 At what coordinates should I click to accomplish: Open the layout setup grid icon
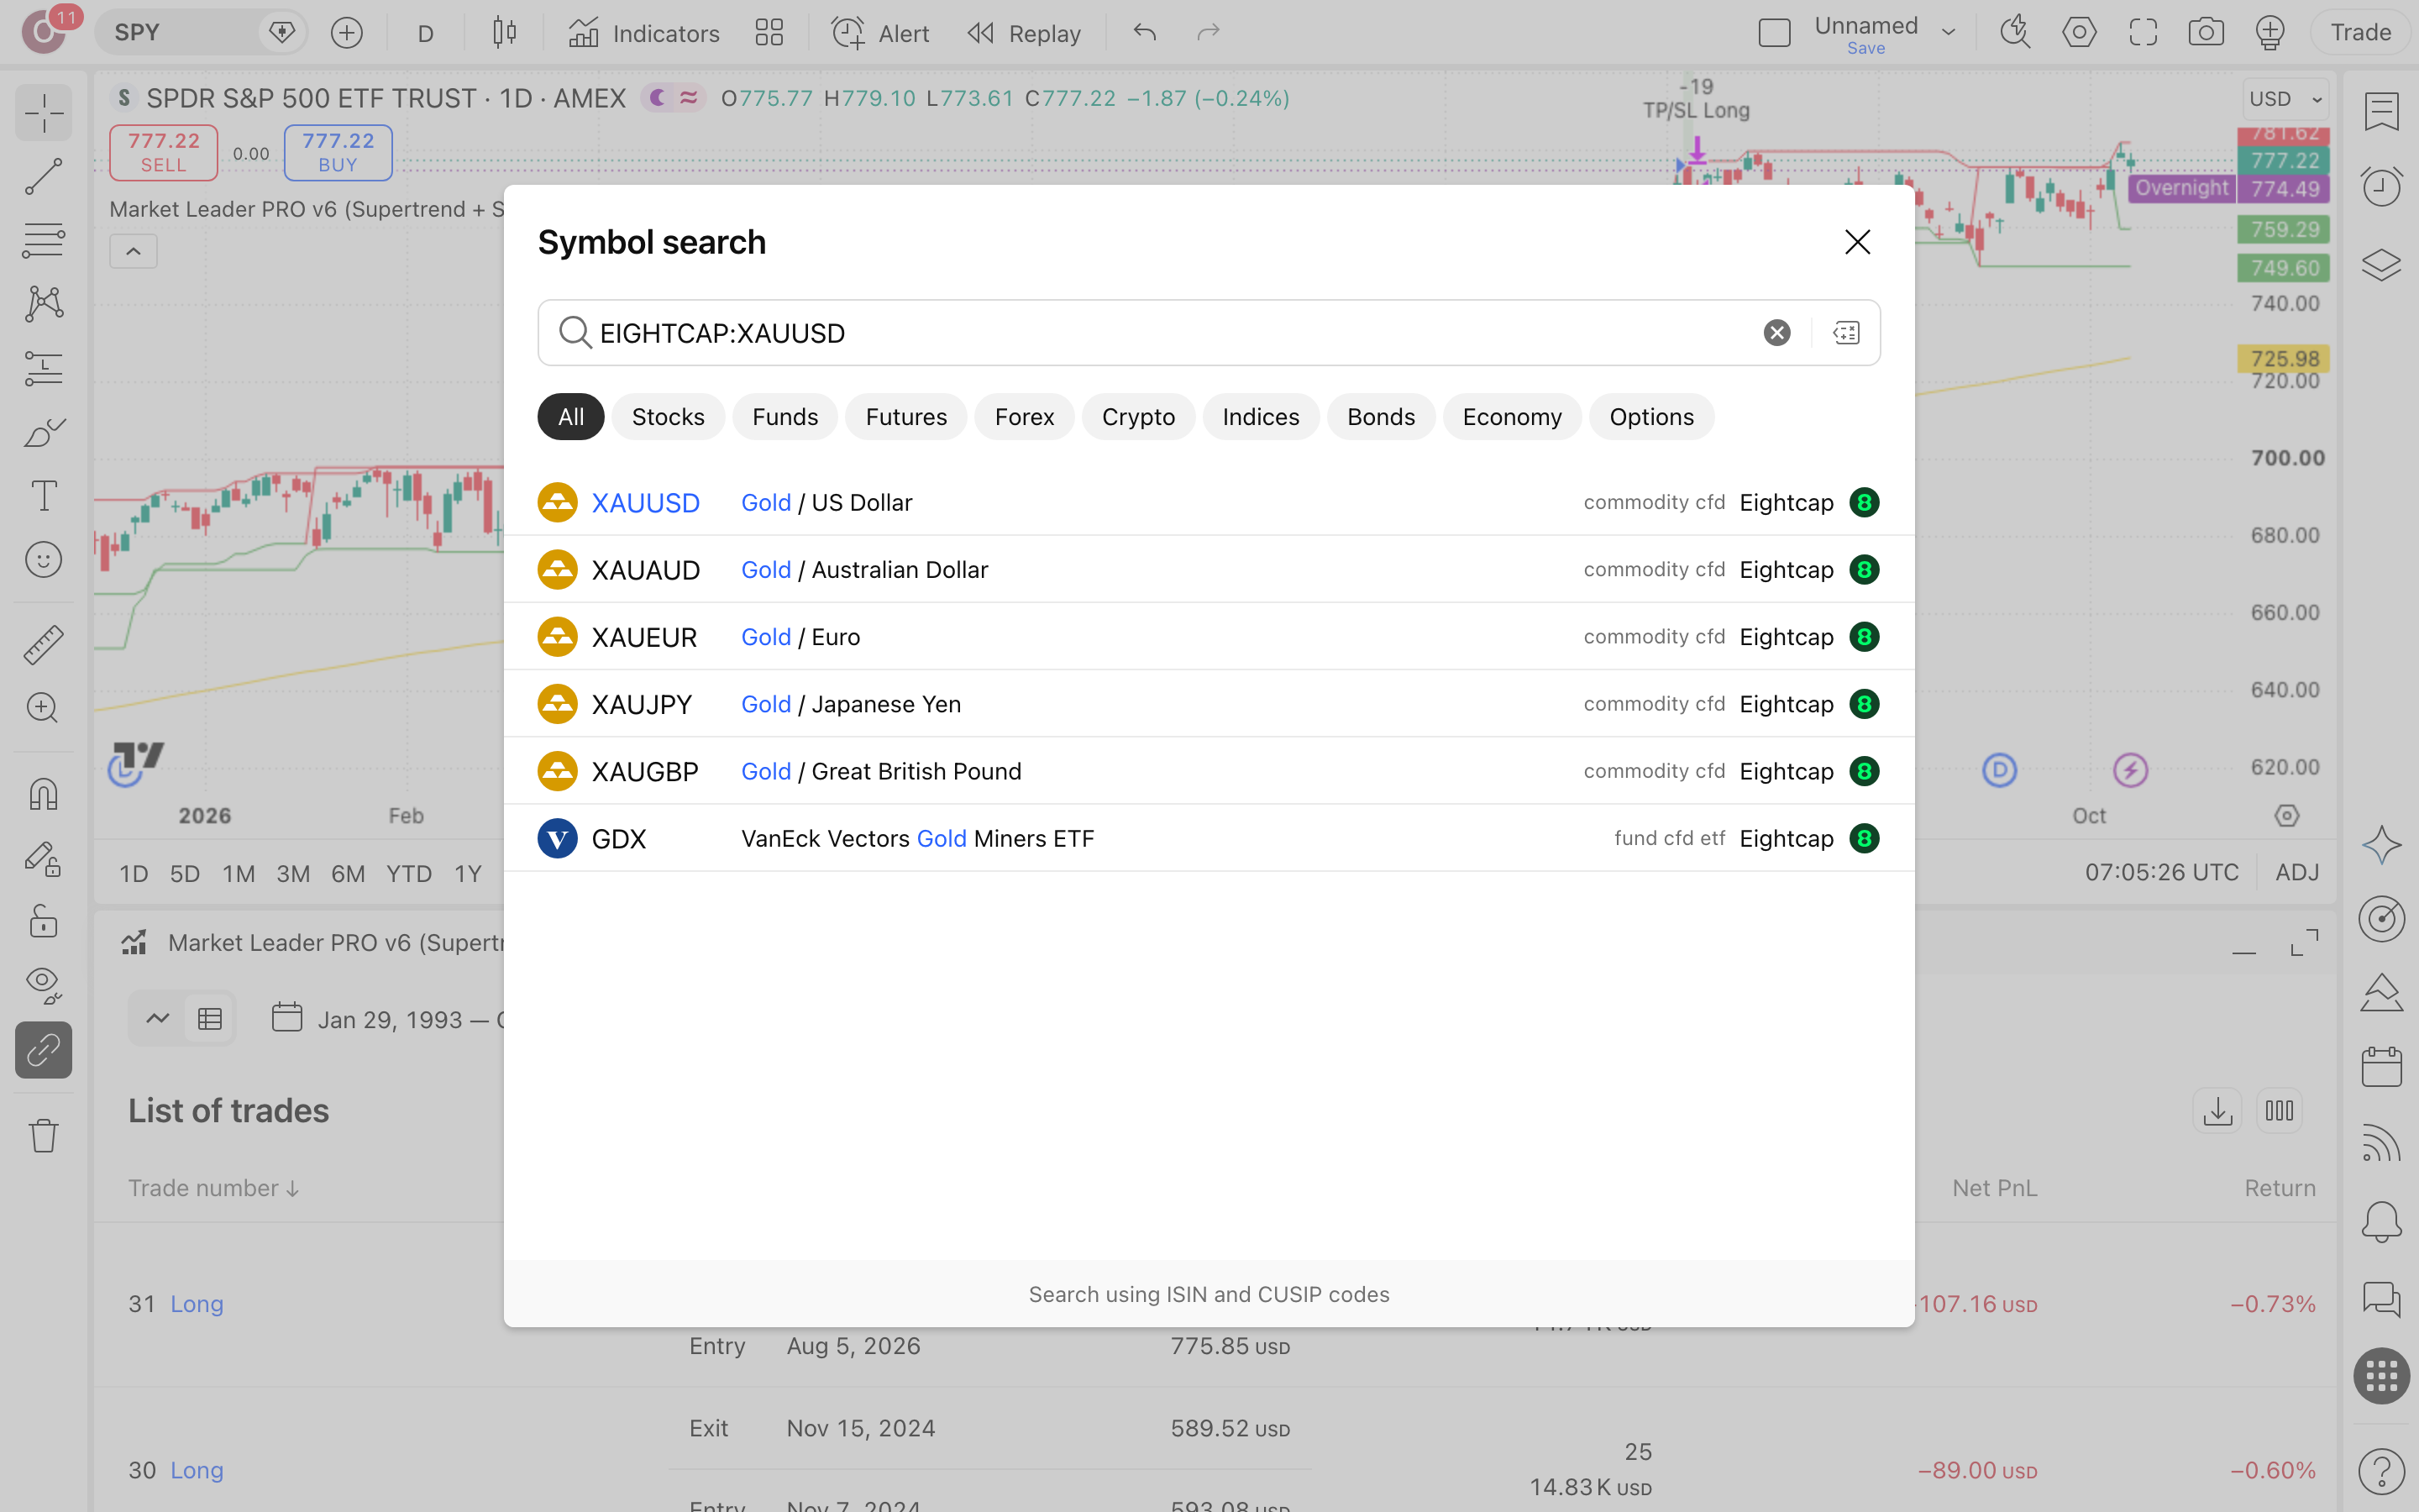coord(769,33)
